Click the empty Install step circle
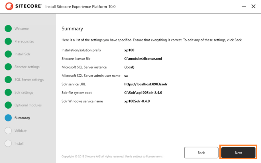 (8, 143)
